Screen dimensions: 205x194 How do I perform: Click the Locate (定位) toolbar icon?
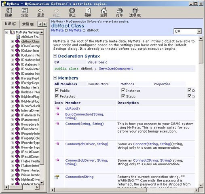point(25,11)
